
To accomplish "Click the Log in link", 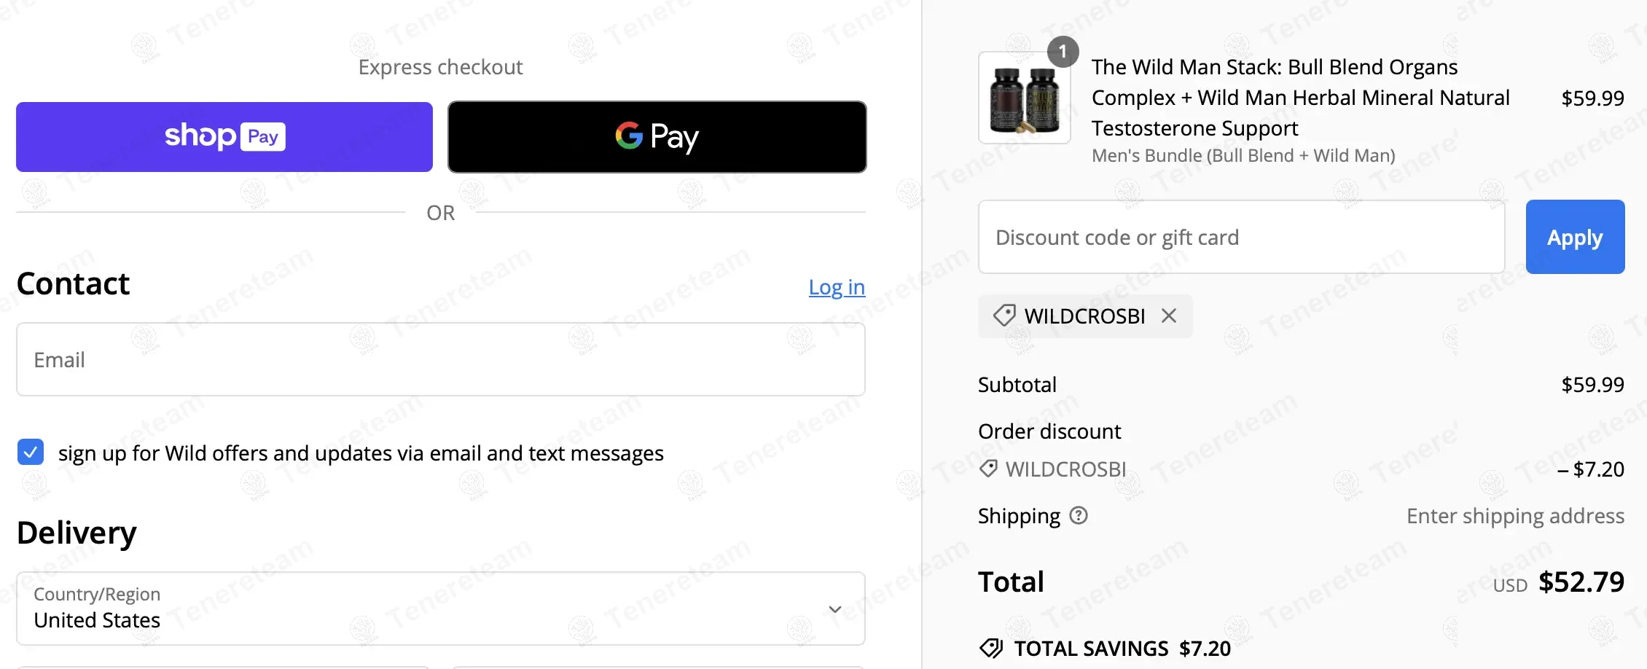I will tap(837, 287).
